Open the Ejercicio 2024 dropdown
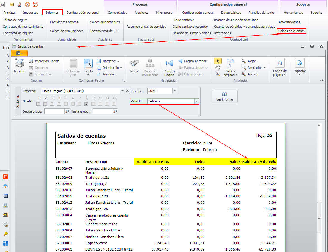 click(x=175, y=91)
